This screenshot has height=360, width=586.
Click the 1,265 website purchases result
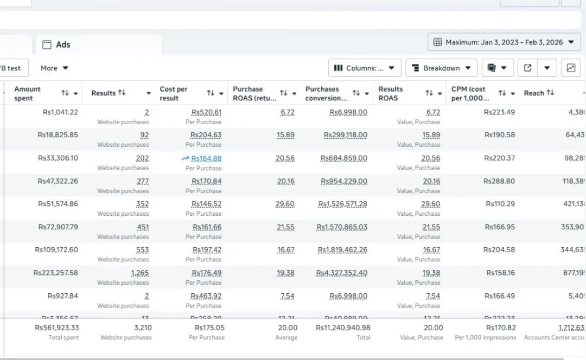click(x=139, y=273)
